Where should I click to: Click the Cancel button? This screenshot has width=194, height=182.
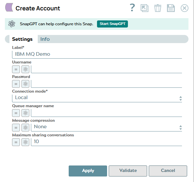pos(168,171)
